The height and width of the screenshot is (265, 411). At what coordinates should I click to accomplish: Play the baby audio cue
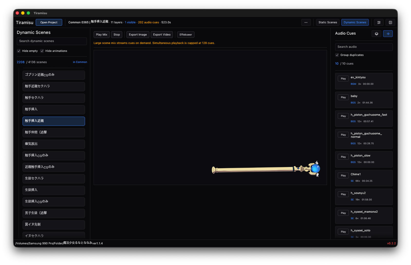[343, 97]
